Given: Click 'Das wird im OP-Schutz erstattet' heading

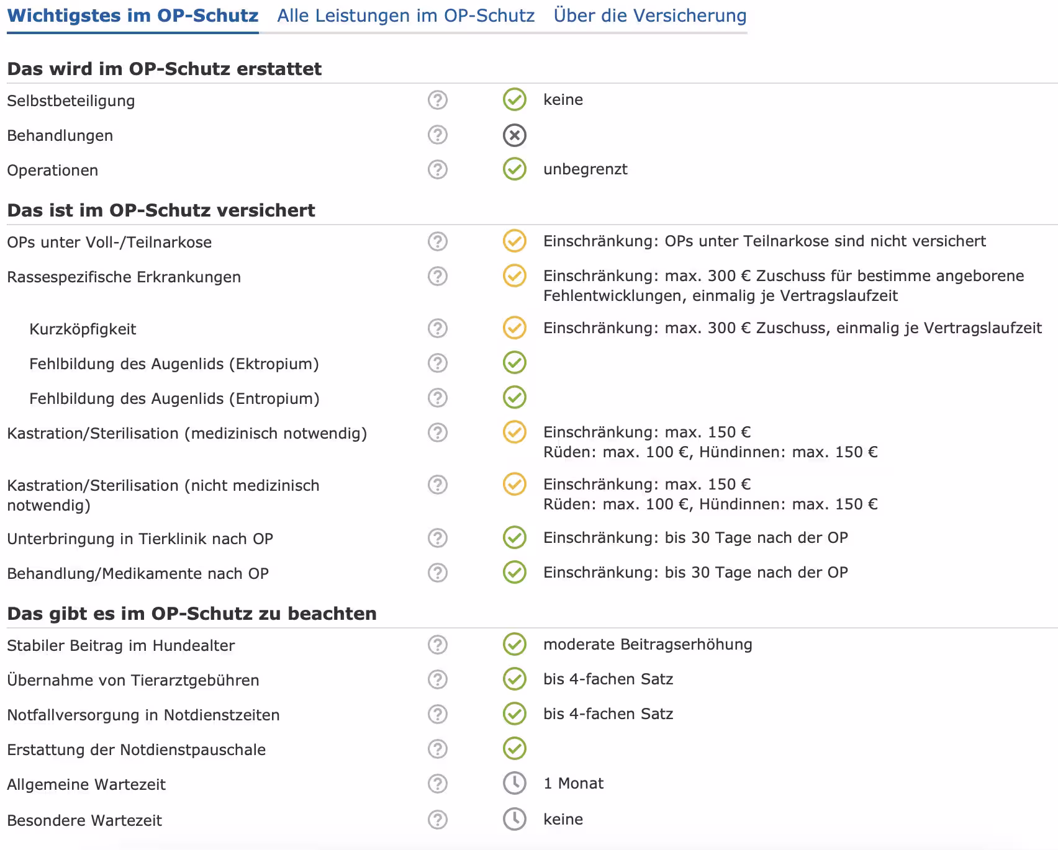Looking at the screenshot, I should click(165, 69).
